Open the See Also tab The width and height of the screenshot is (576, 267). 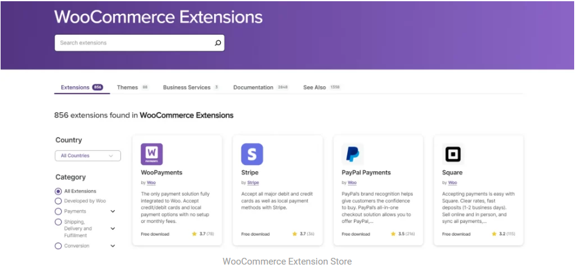coord(322,87)
